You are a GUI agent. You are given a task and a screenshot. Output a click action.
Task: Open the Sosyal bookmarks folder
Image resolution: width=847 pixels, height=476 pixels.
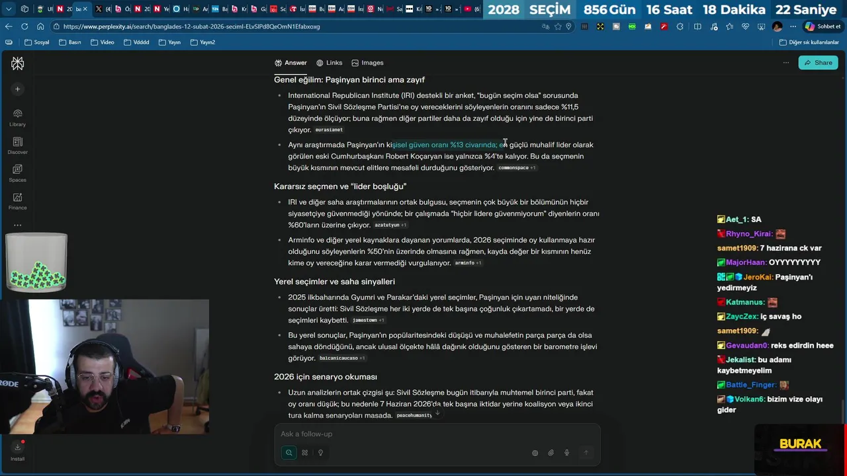tap(37, 42)
